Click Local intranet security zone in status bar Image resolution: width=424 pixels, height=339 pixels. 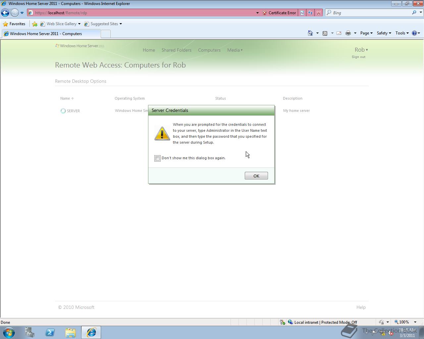click(322, 322)
